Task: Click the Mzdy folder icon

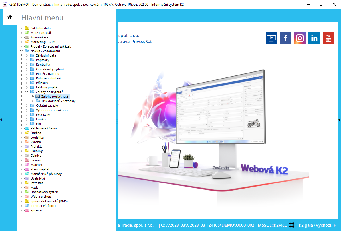Action: 27,188
